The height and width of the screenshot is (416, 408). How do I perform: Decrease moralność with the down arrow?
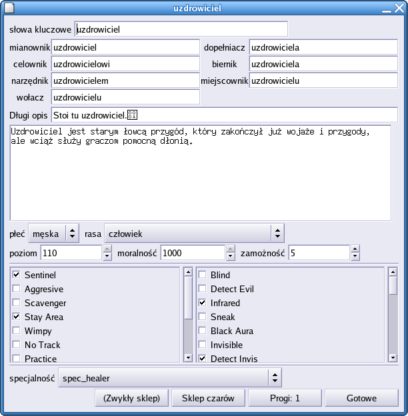pyautogui.click(x=231, y=256)
